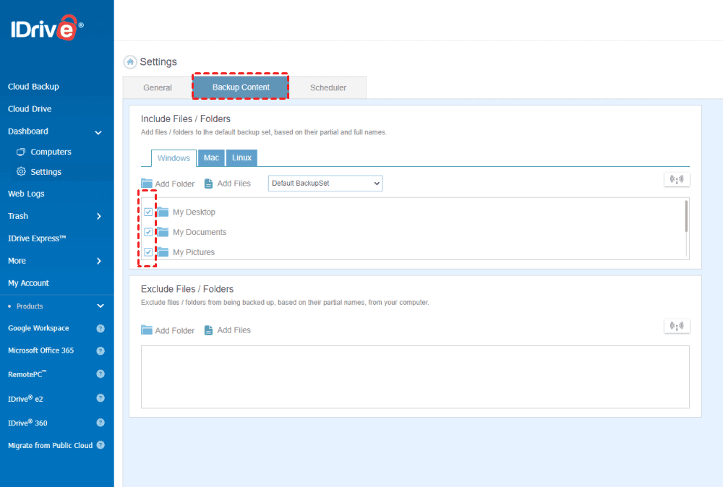
Task: Switch to the General tab
Action: (x=158, y=87)
